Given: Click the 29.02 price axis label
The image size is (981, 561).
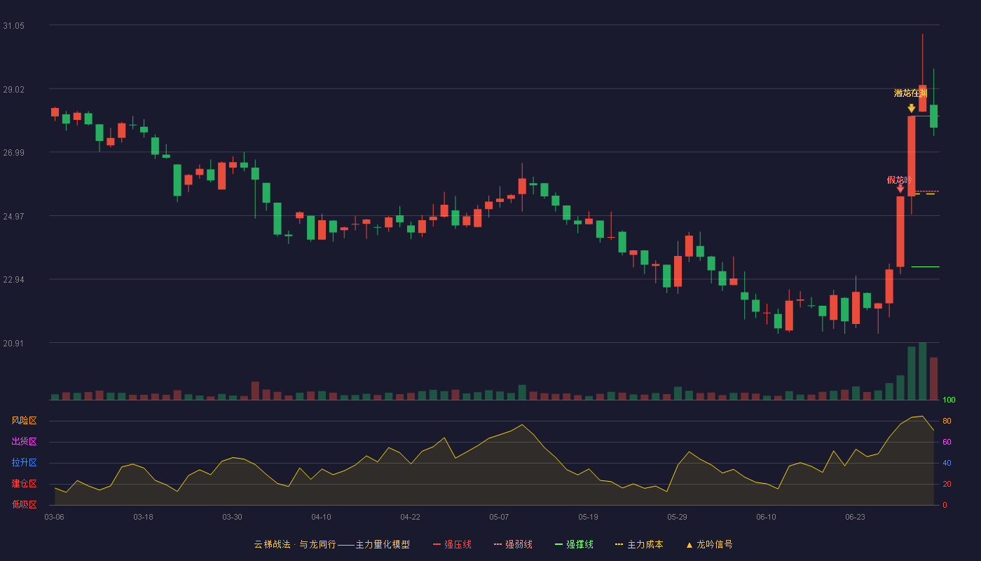Looking at the screenshot, I should click(13, 89).
